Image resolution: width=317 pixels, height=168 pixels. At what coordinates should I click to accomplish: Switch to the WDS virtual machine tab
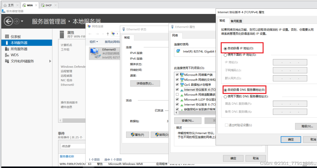(29, 5)
